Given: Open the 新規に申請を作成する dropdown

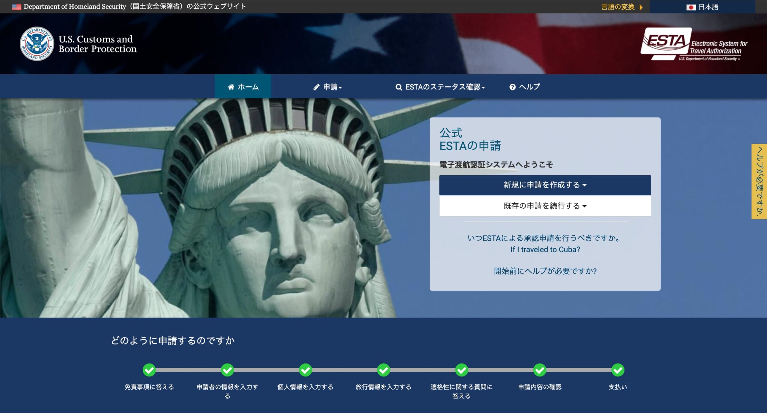Looking at the screenshot, I should pyautogui.click(x=544, y=185).
